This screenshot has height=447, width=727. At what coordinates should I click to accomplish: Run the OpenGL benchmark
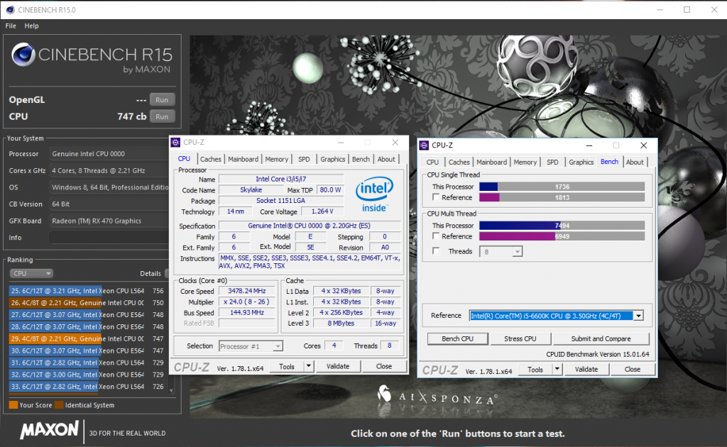point(162,99)
